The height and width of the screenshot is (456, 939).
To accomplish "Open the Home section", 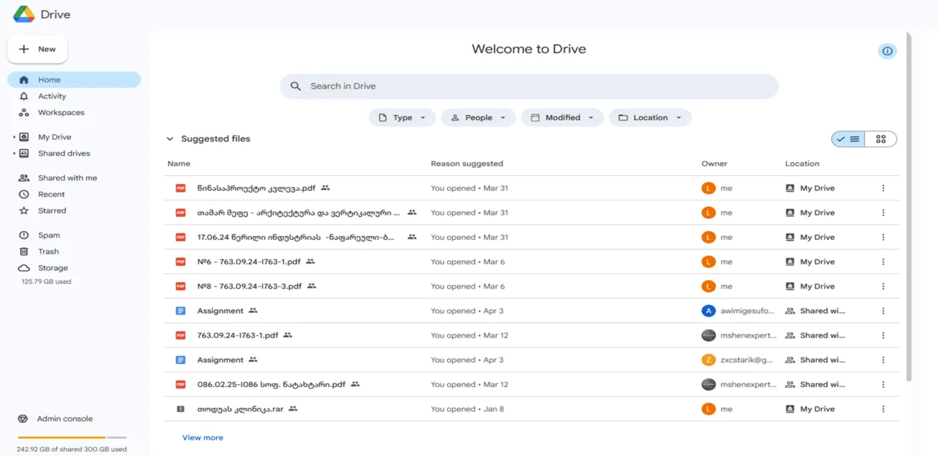I will 74,80.
